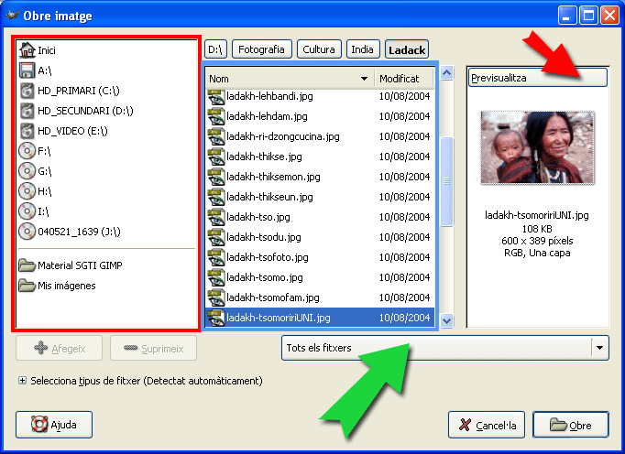This screenshot has width=625, height=454.
Task: Select the ladakh-thikse.jpg file name
Action: (x=264, y=157)
